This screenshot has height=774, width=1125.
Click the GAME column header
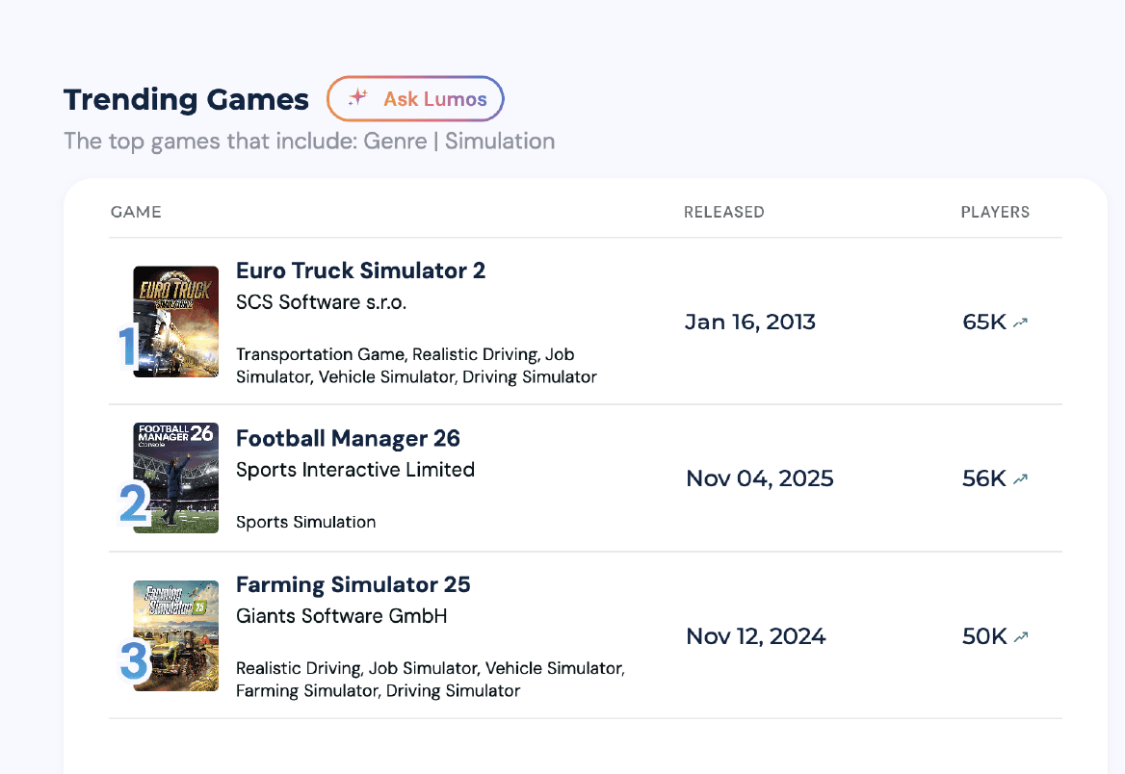pos(136,213)
